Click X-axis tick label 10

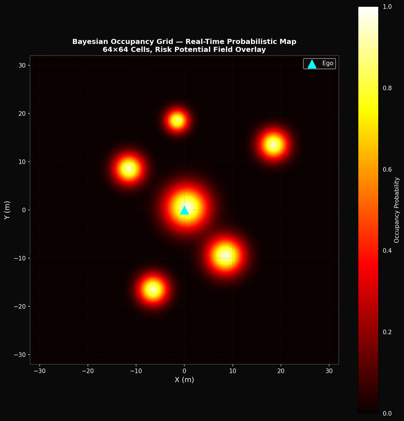[233, 371]
